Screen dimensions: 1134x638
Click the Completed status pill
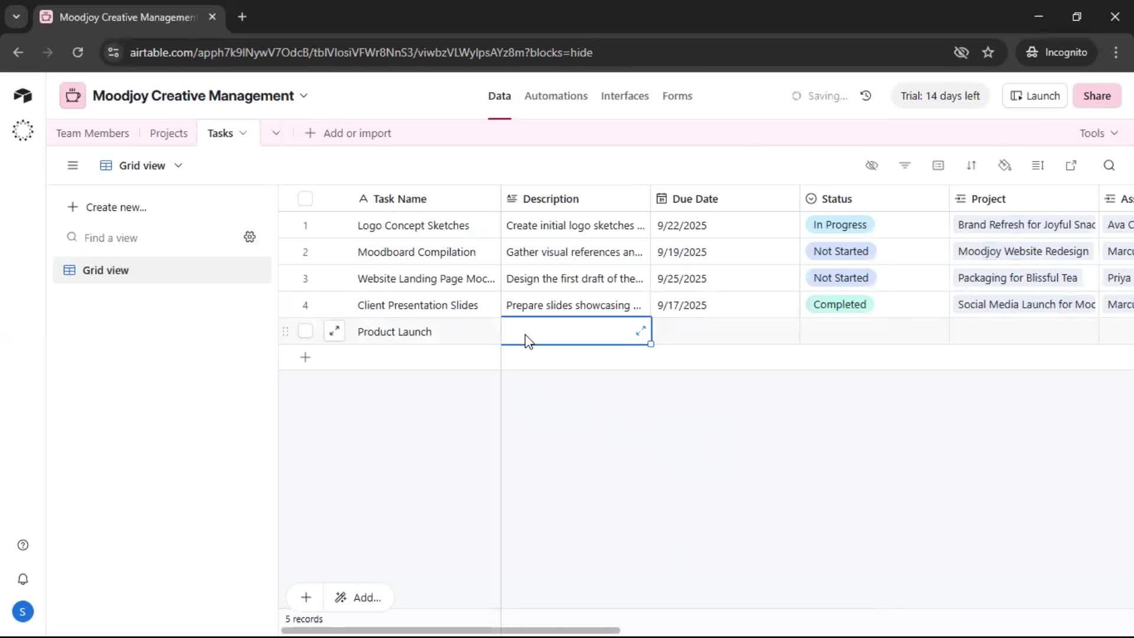[839, 305]
